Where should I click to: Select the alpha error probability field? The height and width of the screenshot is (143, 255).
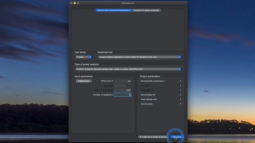[x=123, y=86]
